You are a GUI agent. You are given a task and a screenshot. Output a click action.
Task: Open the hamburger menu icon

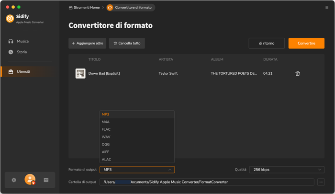[327, 7]
